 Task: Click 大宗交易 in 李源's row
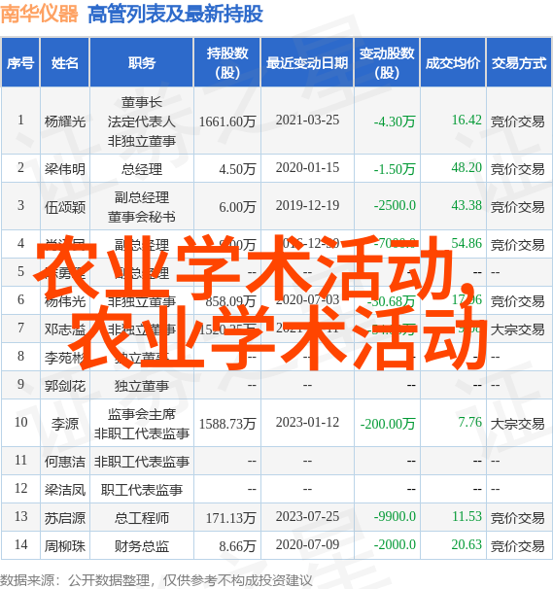pyautogui.click(x=518, y=424)
